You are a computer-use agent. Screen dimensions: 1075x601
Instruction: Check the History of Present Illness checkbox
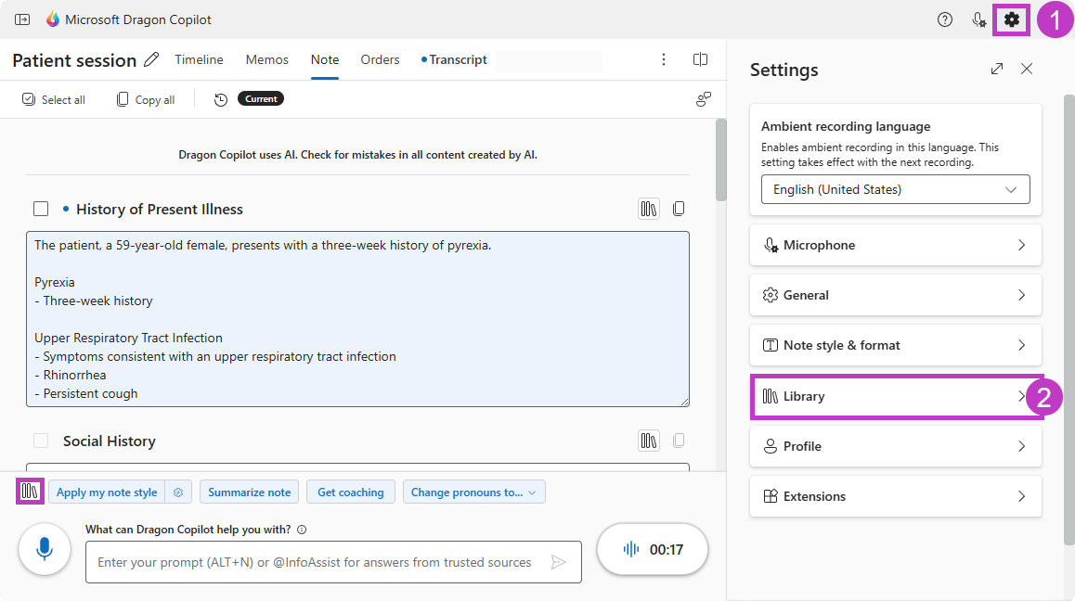pos(41,208)
